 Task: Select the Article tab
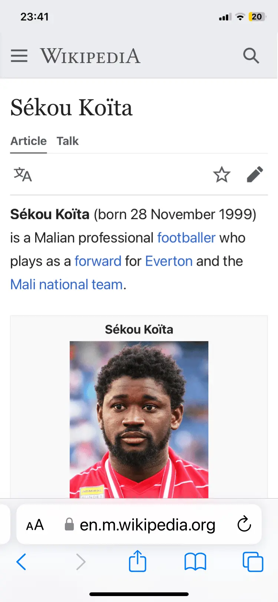coord(29,141)
